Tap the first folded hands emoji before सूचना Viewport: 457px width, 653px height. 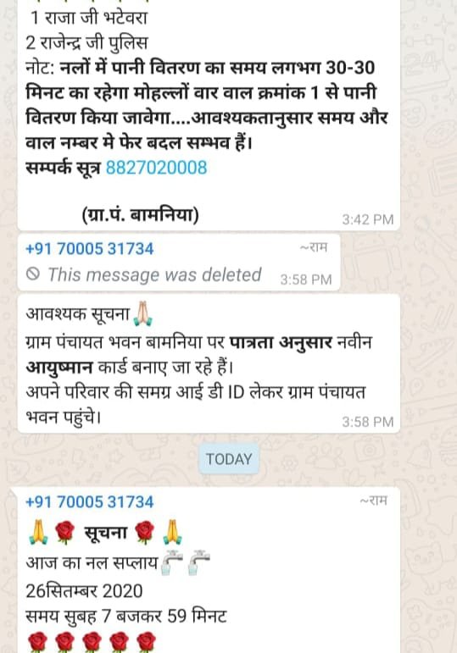(x=38, y=533)
